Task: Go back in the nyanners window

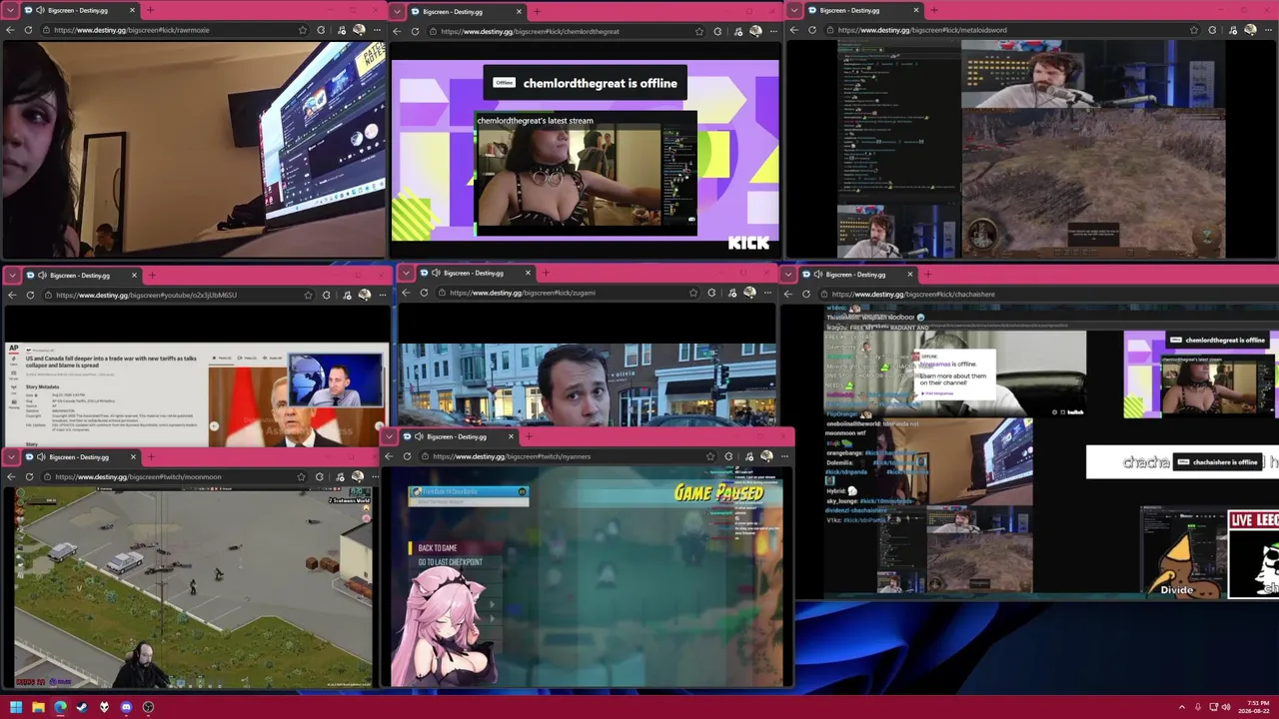Action: click(389, 456)
